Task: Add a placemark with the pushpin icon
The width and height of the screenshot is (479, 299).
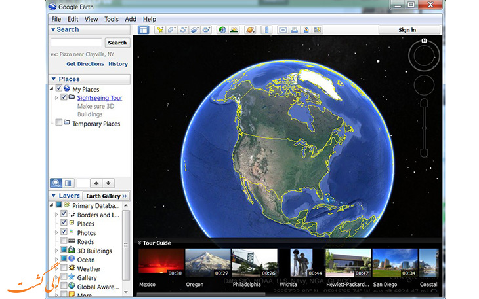Action: [x=159, y=30]
